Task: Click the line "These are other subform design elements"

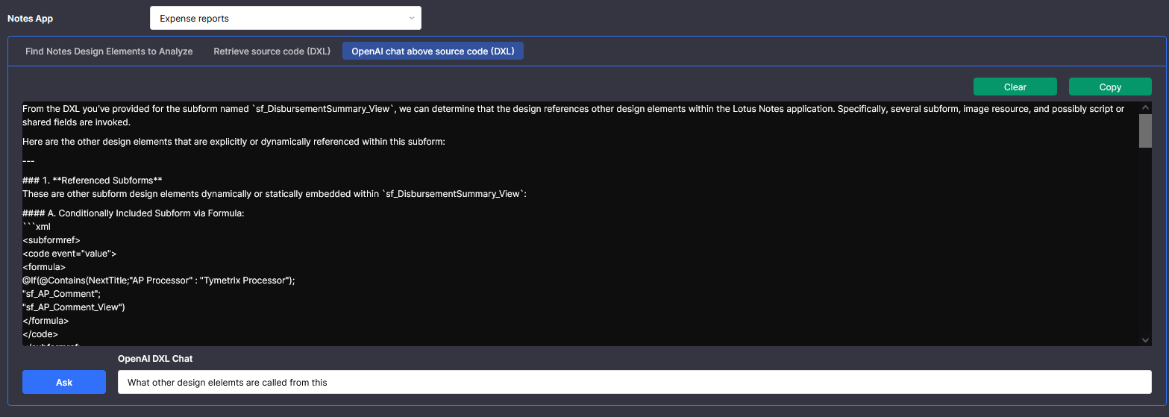Action: pyautogui.click(x=275, y=194)
